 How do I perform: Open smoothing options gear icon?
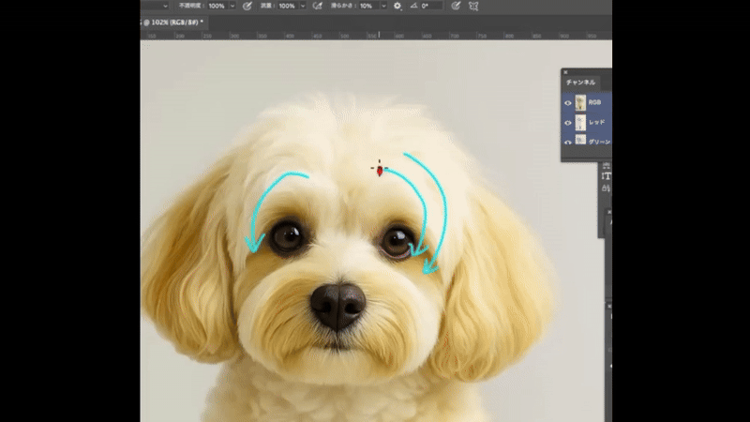(x=397, y=6)
